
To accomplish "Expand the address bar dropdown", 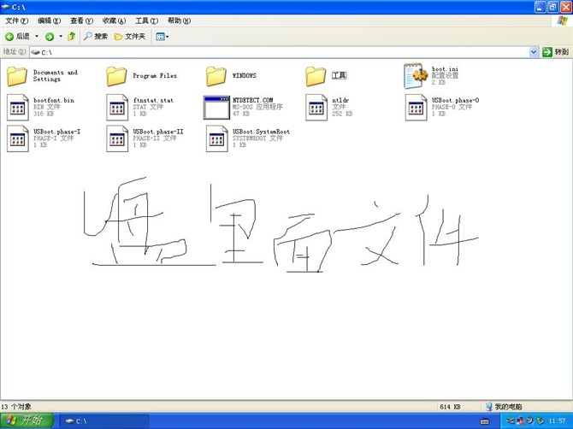I will click(x=534, y=52).
